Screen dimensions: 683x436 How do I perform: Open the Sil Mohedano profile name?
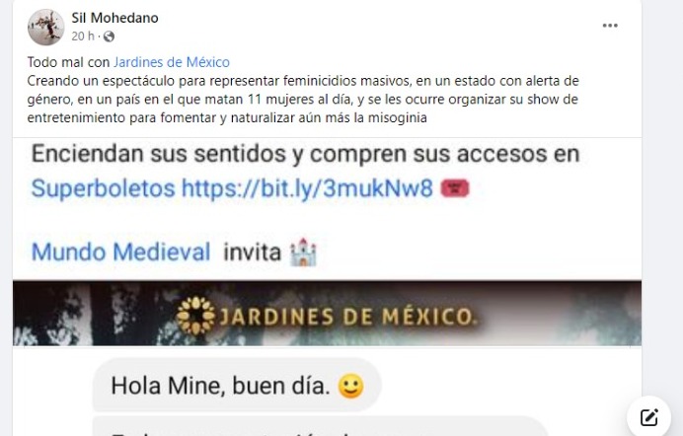coord(115,18)
